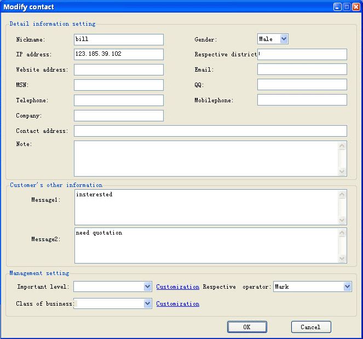The width and height of the screenshot is (363, 339).
Task: Expand the Important level combo box
Action: tap(147, 287)
